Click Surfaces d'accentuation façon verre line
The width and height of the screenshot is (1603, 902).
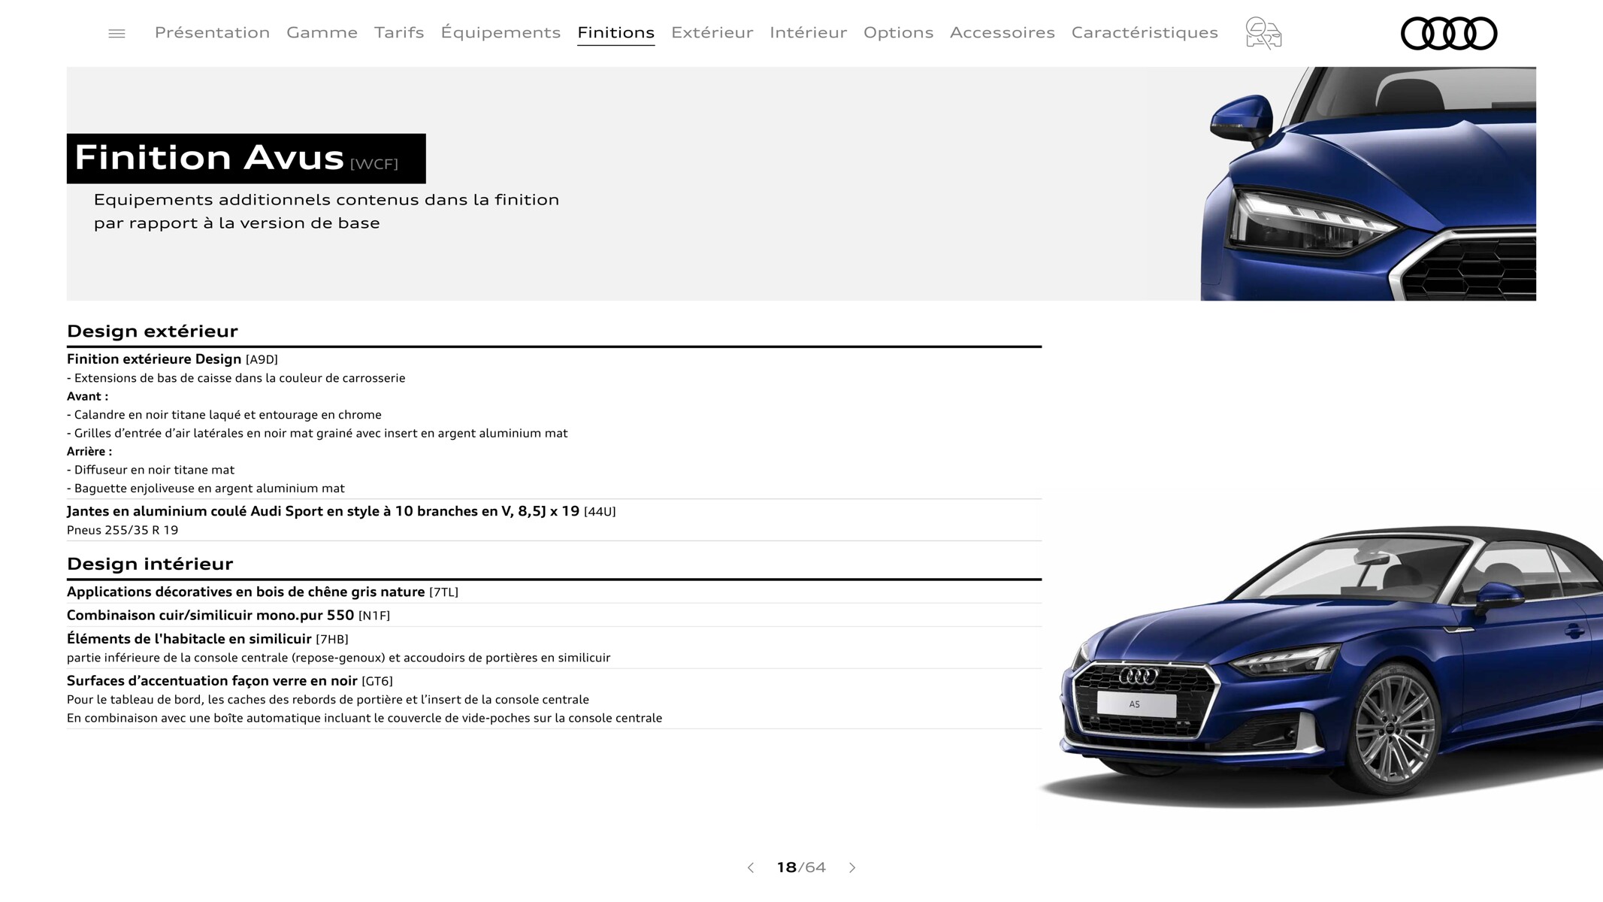click(x=230, y=681)
